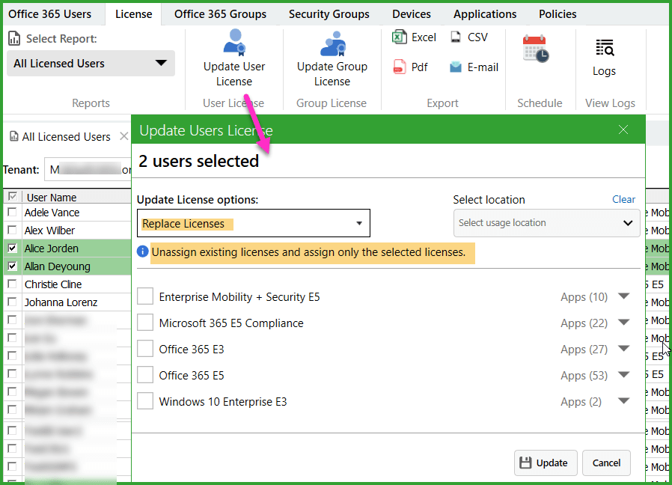This screenshot has height=485, width=672.
Task: Uncheck Alice Jorden in the user list
Action: [x=13, y=248]
